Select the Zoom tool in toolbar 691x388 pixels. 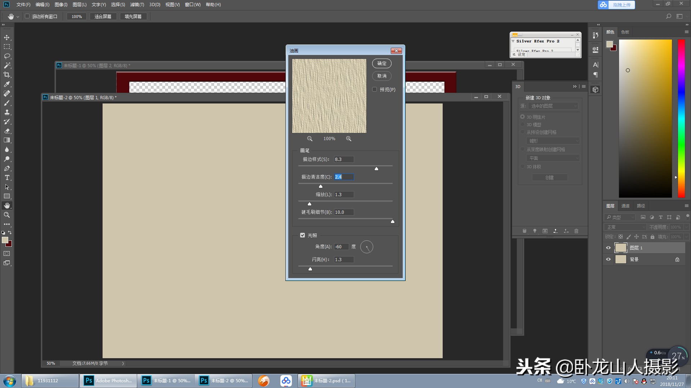(x=7, y=215)
